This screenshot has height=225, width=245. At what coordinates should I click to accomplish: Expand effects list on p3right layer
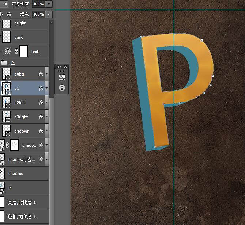tap(46, 117)
